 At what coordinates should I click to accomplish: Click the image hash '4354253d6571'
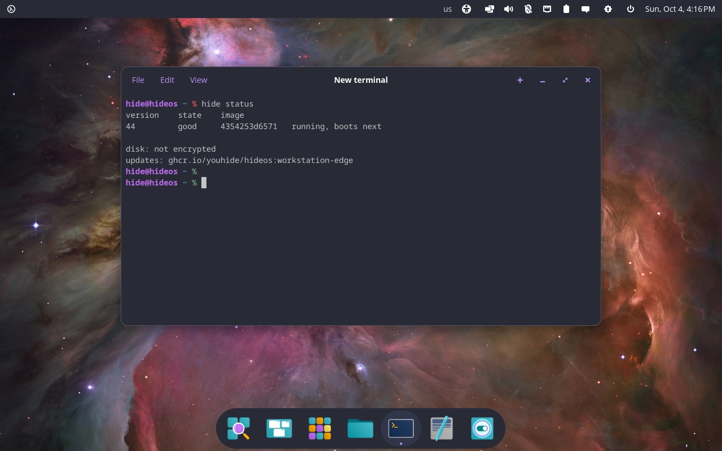tap(249, 126)
